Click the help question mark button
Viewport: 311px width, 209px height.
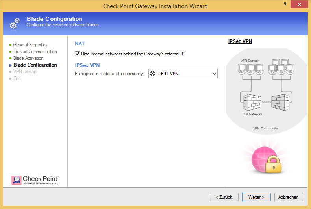click(x=284, y=5)
